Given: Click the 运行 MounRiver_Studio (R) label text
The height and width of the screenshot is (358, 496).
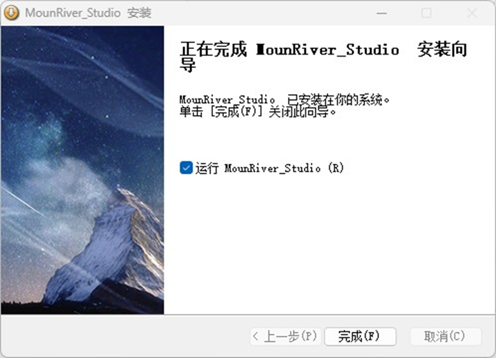Looking at the screenshot, I should pyautogui.click(x=269, y=168).
